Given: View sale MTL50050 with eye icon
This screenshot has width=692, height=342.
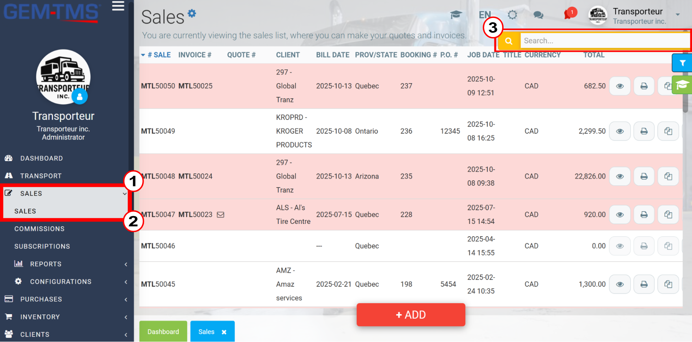Looking at the screenshot, I should coord(620,86).
